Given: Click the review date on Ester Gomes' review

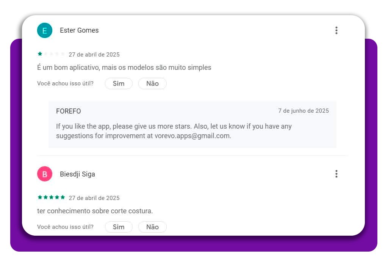Looking at the screenshot, I should (x=94, y=55).
